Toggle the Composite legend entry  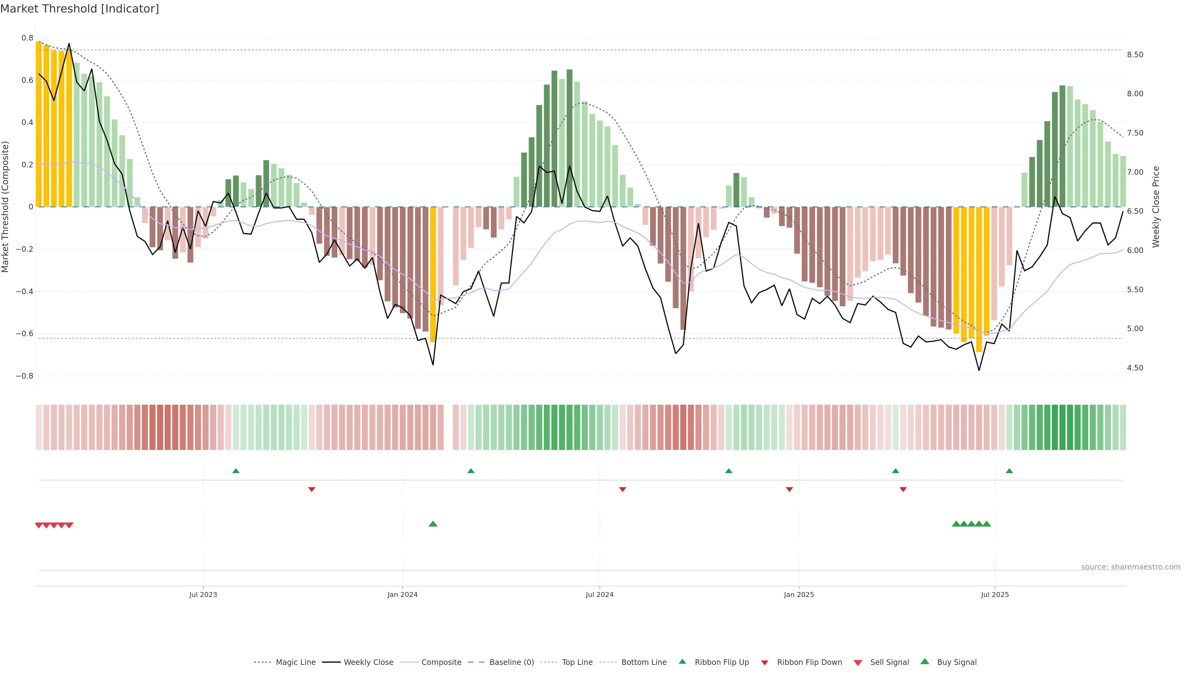[441, 662]
